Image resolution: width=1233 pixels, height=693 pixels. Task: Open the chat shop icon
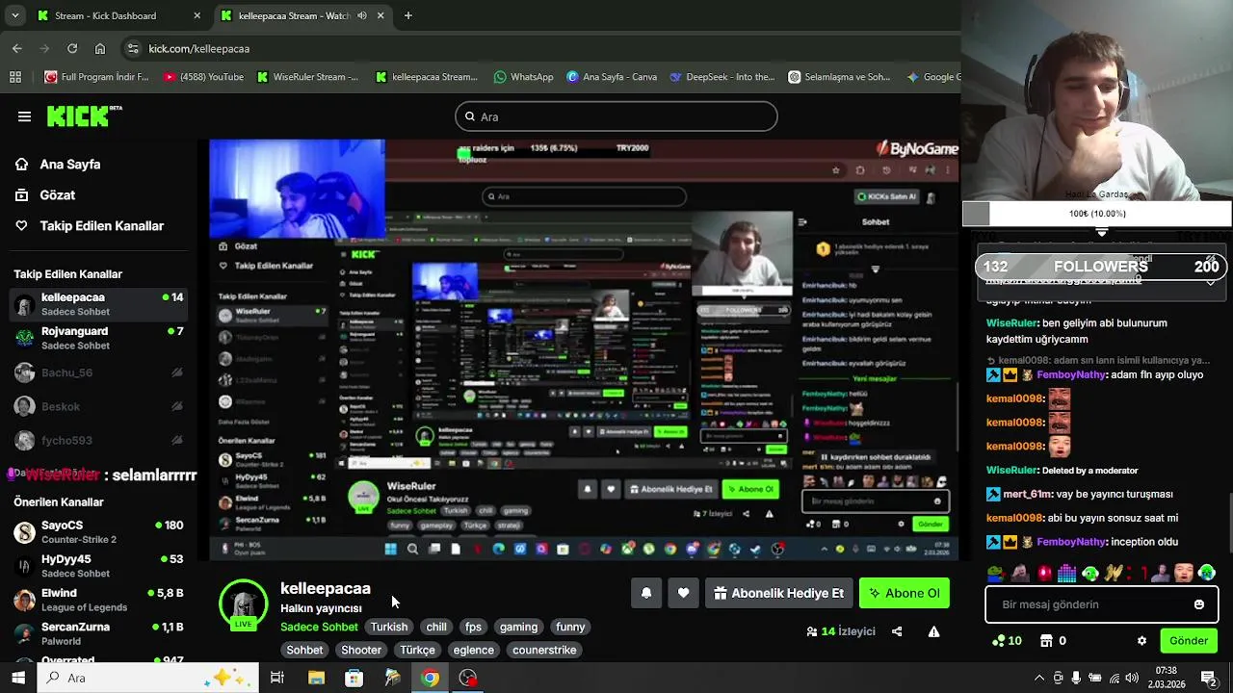1047,640
